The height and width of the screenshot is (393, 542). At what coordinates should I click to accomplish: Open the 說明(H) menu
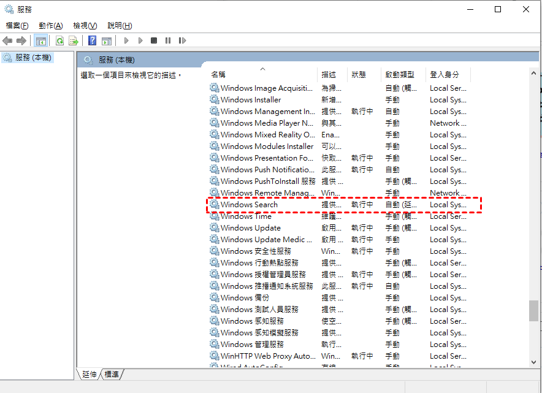[120, 26]
